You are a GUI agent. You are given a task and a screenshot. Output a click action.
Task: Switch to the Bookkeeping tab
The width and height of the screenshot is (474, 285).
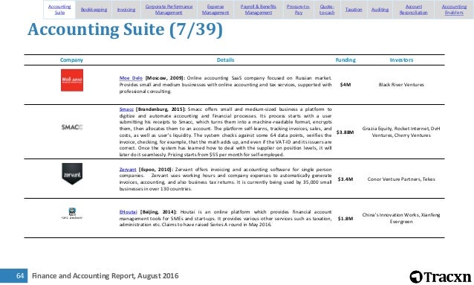(94, 10)
